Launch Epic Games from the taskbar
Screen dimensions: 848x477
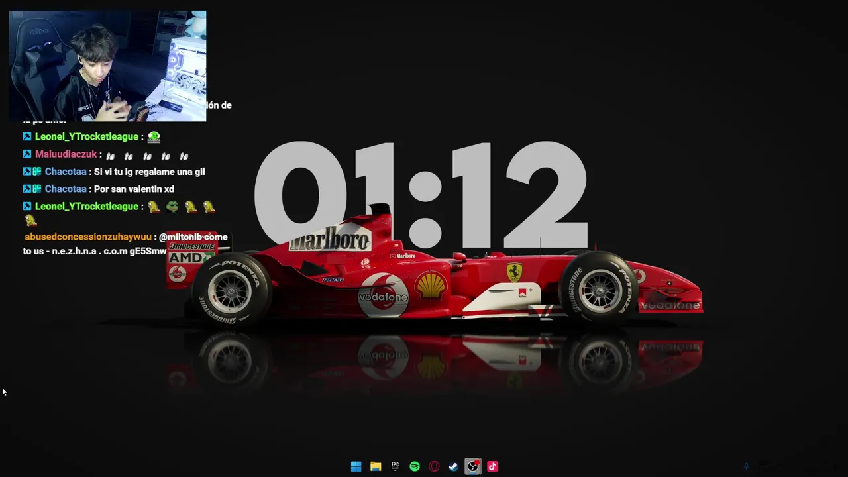coord(395,466)
